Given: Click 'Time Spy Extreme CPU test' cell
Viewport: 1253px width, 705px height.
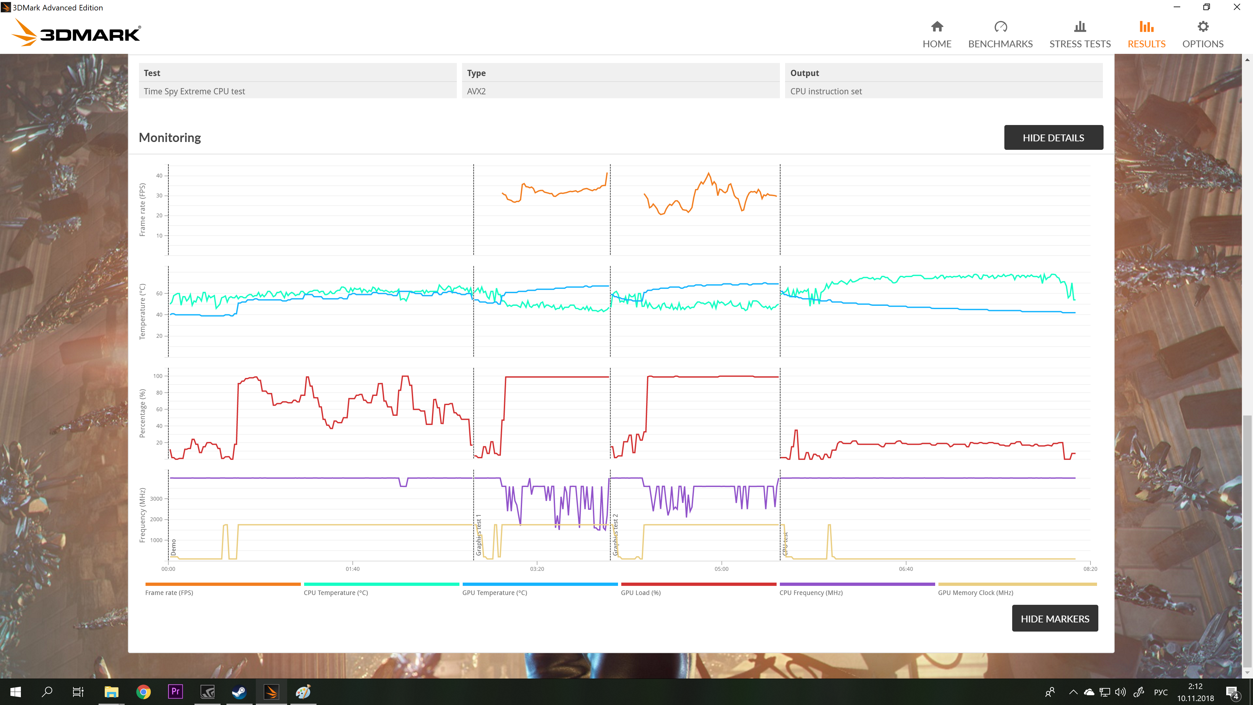Looking at the screenshot, I should (298, 91).
